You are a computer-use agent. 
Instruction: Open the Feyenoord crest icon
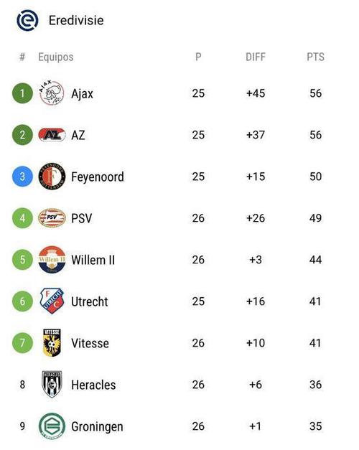(52, 177)
